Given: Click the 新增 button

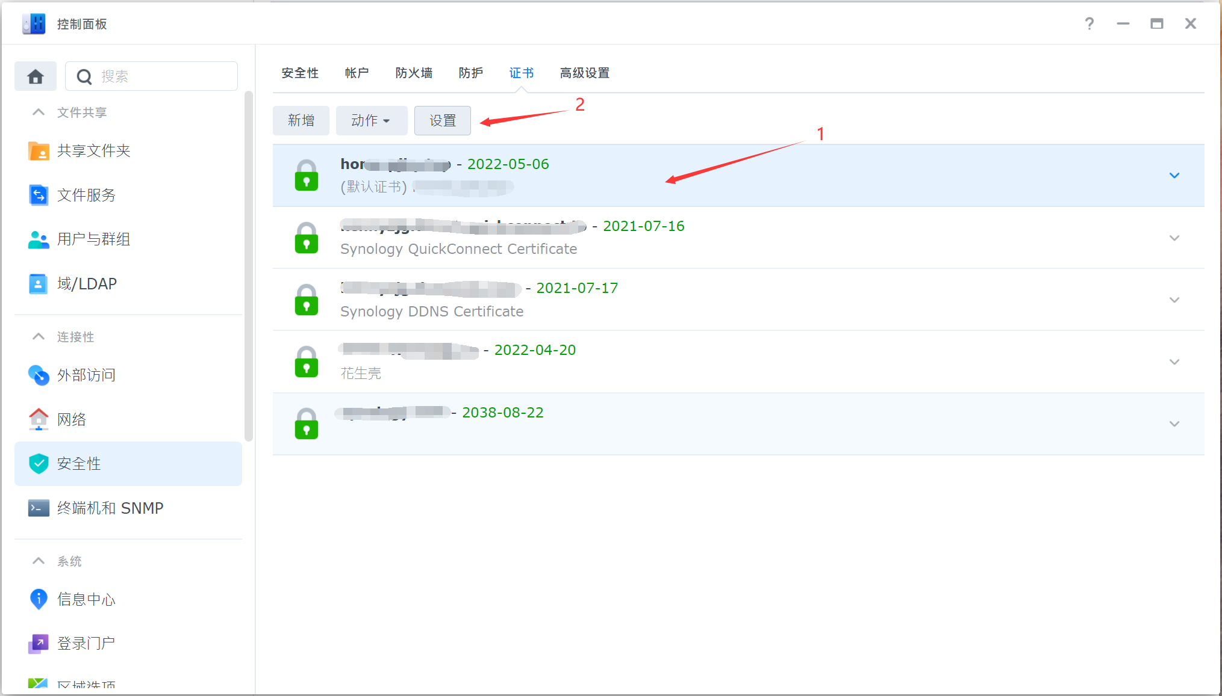Looking at the screenshot, I should [x=301, y=120].
